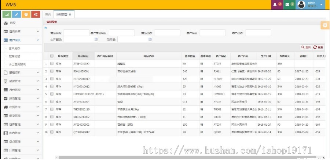Collapse the search form with double chevron
The height and width of the screenshot is (160, 330).
[x=46, y=28]
